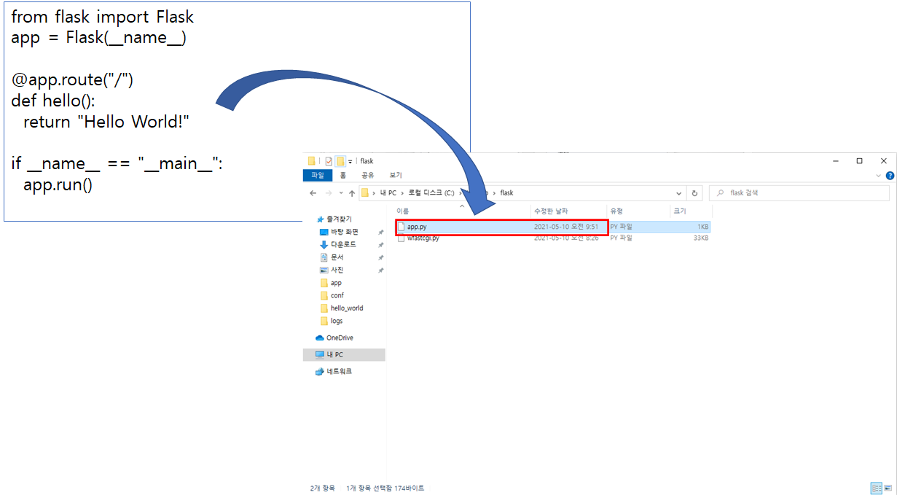Expand the ribbon with the chevron near Help
Image resolution: width=897 pixels, height=495 pixels.
pyautogui.click(x=878, y=176)
